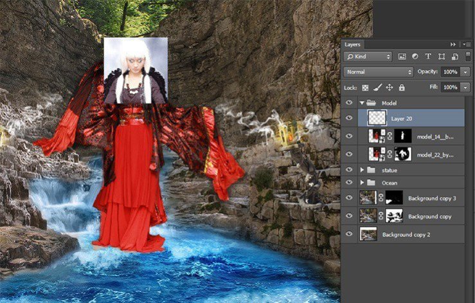Screen dimensions: 475x303
Task: Select the "Layer 20" layer name
Action: coord(401,118)
